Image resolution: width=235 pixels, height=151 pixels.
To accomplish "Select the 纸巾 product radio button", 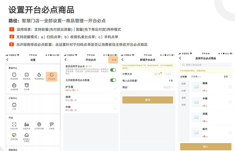I will 230,132.
